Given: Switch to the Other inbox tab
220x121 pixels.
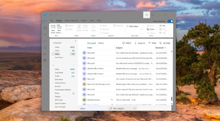Looking at the screenshot, I should (x=101, y=43).
